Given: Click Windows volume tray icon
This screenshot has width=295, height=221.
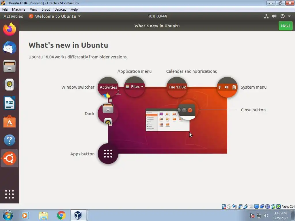Looking at the screenshot, I should point(266,216).
